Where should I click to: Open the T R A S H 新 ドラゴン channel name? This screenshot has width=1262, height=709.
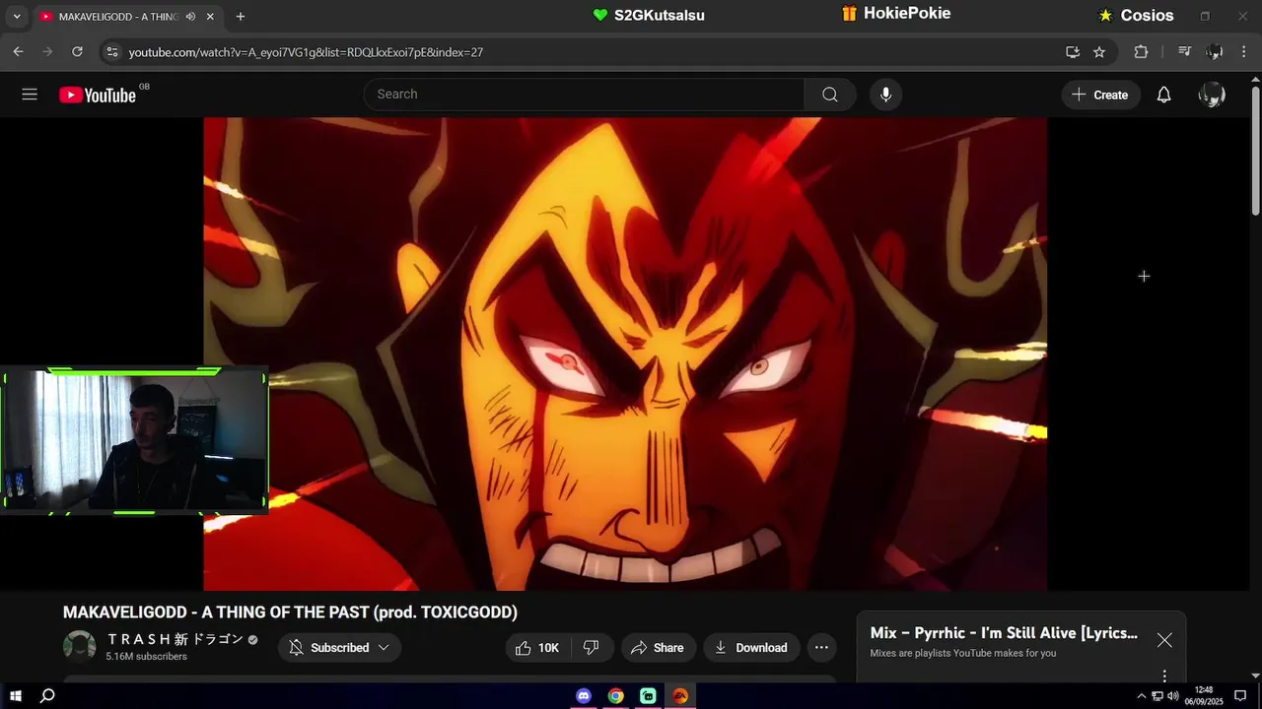pos(175,639)
